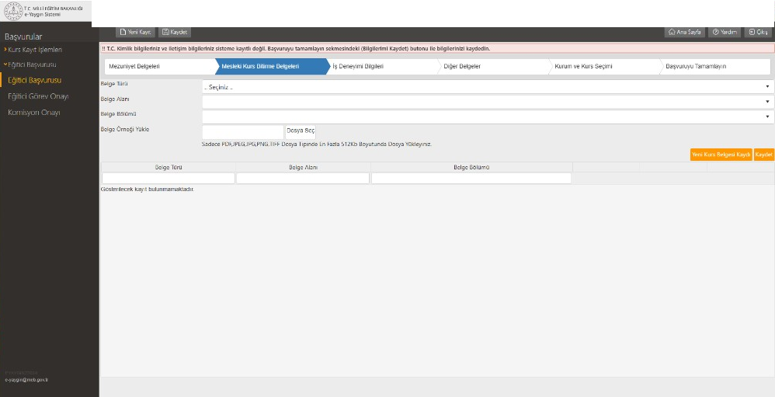Viewport: 775px width, 397px height.
Task: Collapse the Eğitici Başvurusu sidebar group
Action: 30,64
